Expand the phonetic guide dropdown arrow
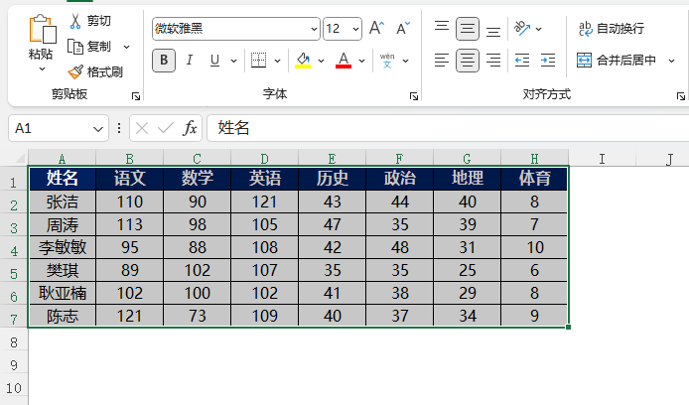The height and width of the screenshot is (405, 689). 406,61
